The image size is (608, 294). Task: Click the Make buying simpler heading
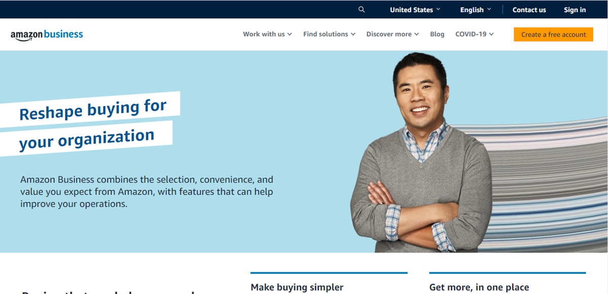click(297, 287)
